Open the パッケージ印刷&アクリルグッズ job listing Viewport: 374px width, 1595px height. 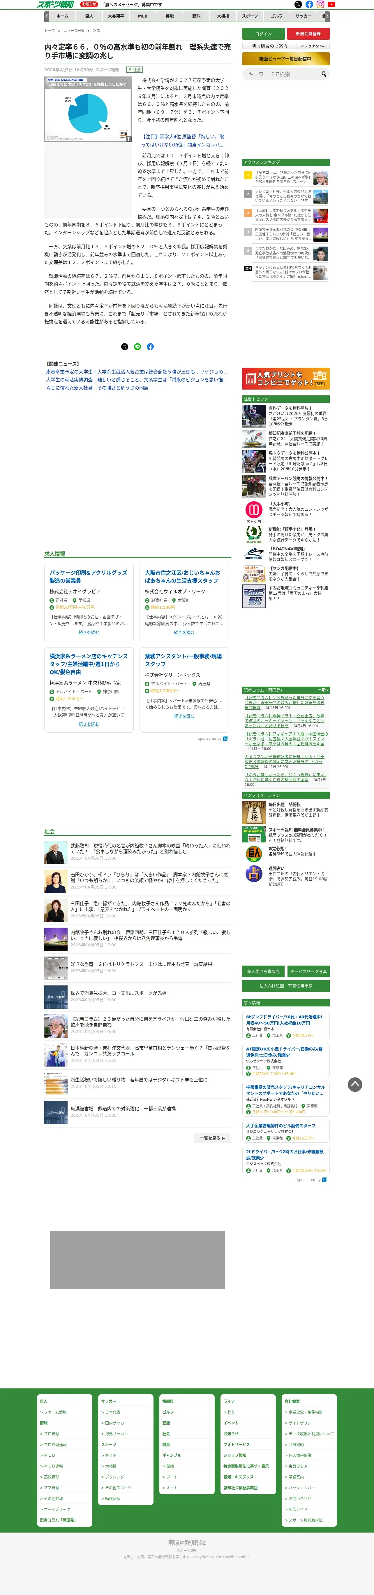coord(88,576)
